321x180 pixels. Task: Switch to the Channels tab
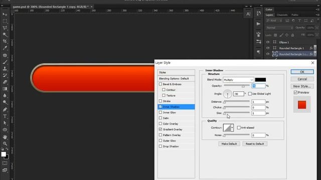coord(282,15)
